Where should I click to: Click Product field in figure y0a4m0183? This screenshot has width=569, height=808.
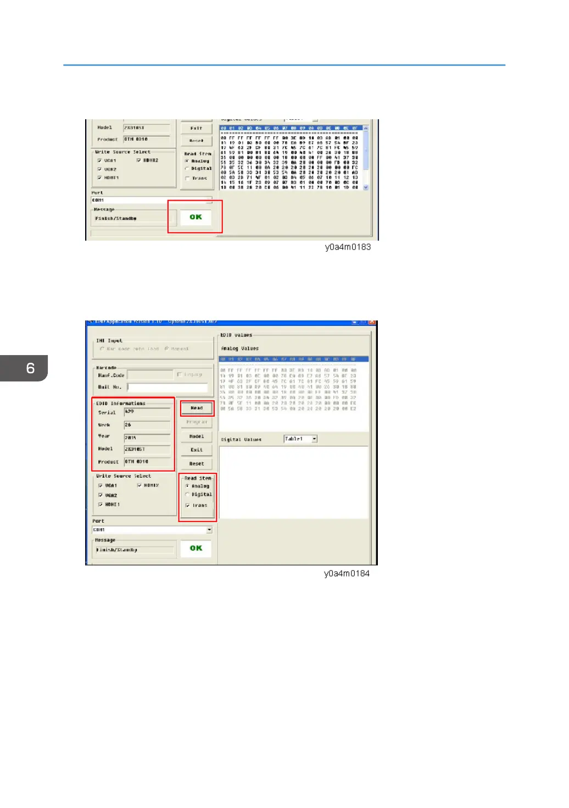click(x=146, y=140)
